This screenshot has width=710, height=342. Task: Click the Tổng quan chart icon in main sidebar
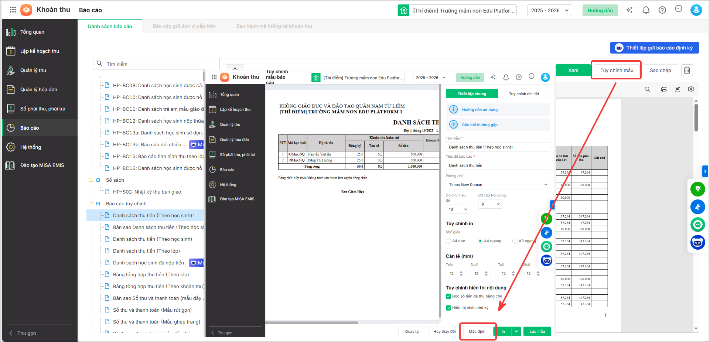click(11, 32)
